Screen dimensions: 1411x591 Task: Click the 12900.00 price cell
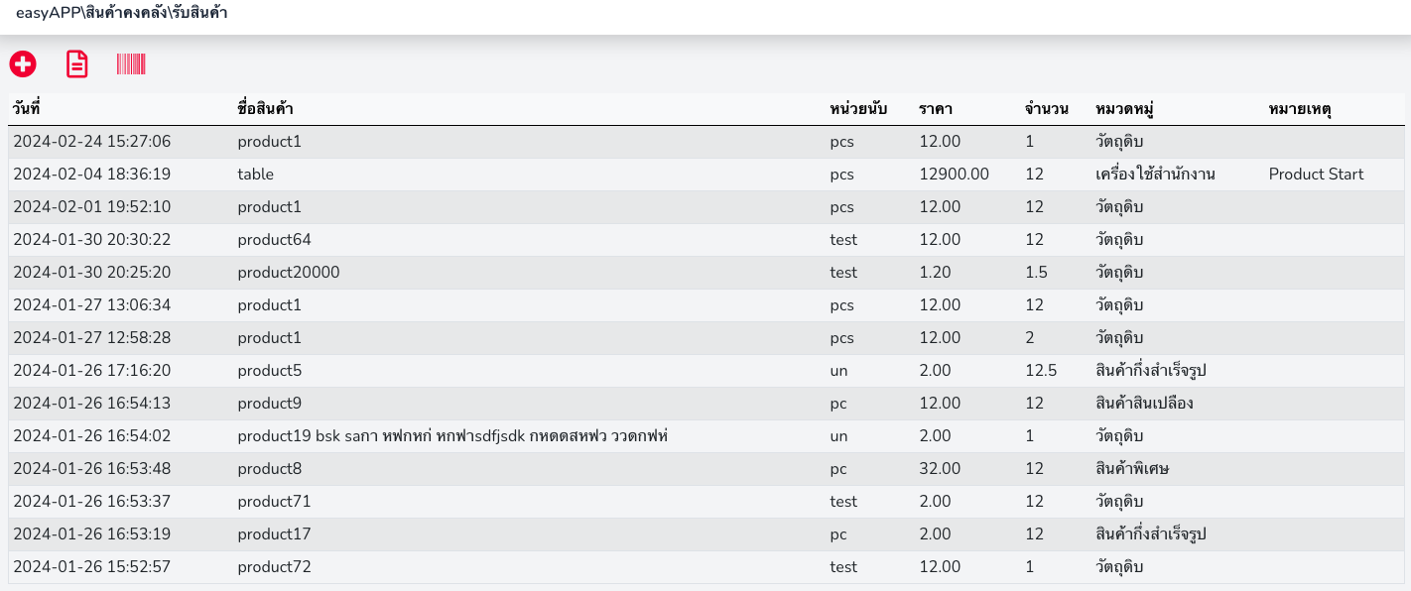coord(955,175)
